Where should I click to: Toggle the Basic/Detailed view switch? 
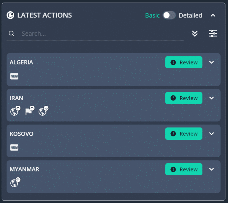[x=169, y=15]
